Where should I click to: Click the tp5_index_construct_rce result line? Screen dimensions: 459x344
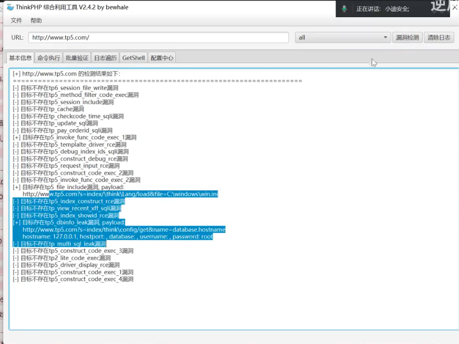pos(69,201)
